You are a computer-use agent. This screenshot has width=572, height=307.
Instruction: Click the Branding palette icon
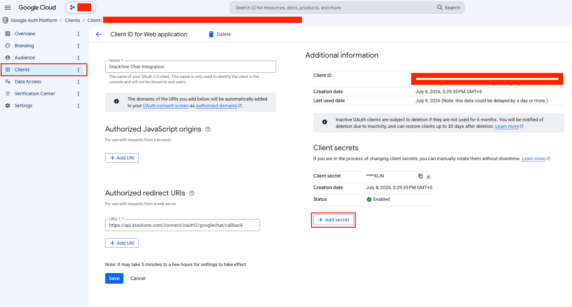coord(8,46)
